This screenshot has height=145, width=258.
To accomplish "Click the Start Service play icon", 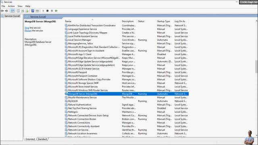I will tap(43, 11).
